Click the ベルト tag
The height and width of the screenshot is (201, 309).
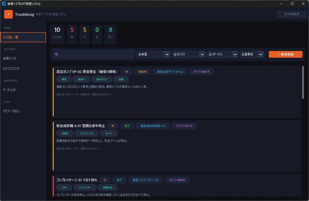pos(65,188)
